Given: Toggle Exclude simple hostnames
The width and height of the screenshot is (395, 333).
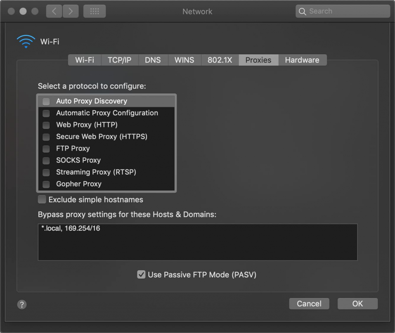Looking at the screenshot, I should click(42, 199).
